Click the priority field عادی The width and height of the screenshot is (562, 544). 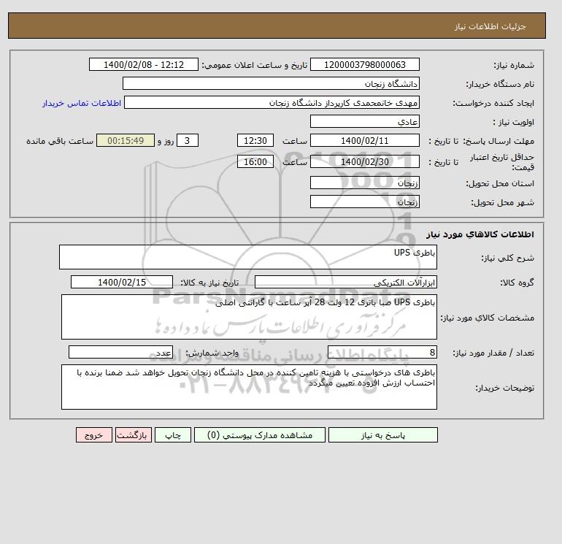point(364,121)
